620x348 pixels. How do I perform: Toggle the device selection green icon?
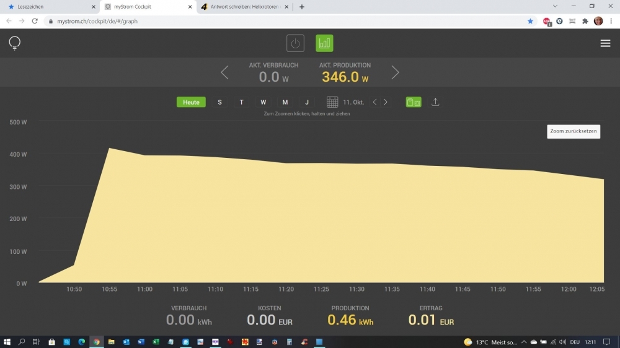coord(414,102)
